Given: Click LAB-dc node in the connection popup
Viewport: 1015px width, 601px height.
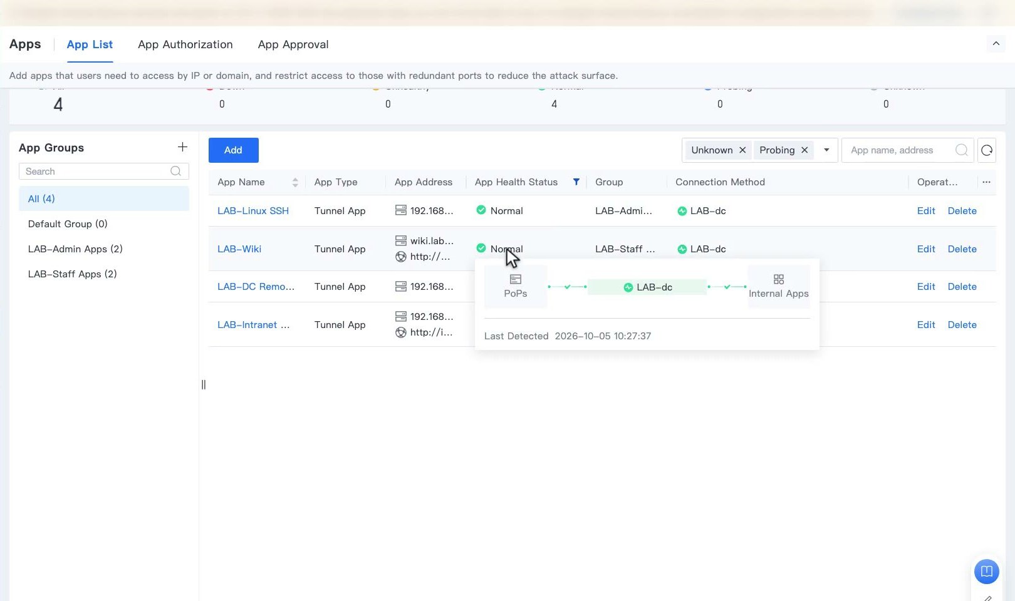Looking at the screenshot, I should coord(647,287).
